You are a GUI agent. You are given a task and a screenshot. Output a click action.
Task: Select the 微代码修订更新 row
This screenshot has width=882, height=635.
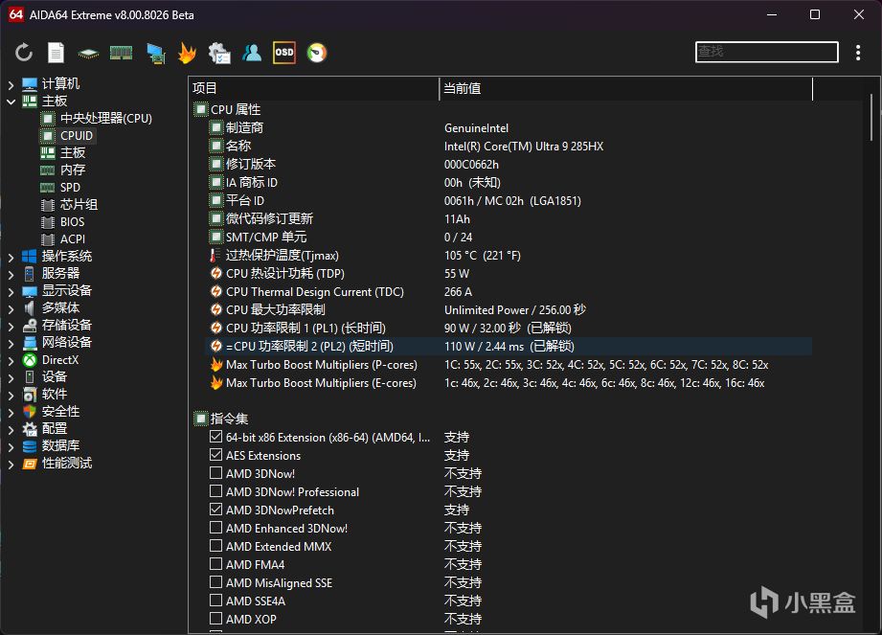[509, 218]
